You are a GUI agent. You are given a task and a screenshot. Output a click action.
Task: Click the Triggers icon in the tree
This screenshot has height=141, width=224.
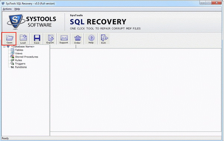click(x=12, y=64)
